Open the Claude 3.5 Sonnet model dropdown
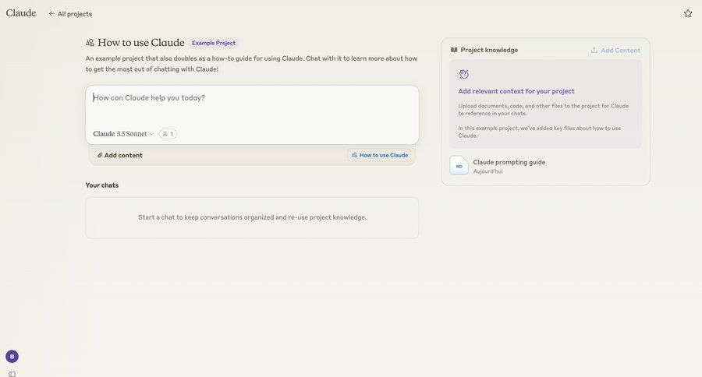Viewport: 702px width, 377px height. pyautogui.click(x=123, y=134)
